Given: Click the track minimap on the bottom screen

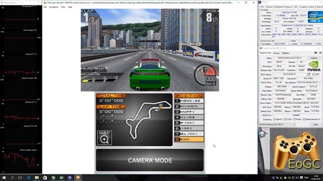Looking at the screenshot, I should pyautogui.click(x=149, y=120).
